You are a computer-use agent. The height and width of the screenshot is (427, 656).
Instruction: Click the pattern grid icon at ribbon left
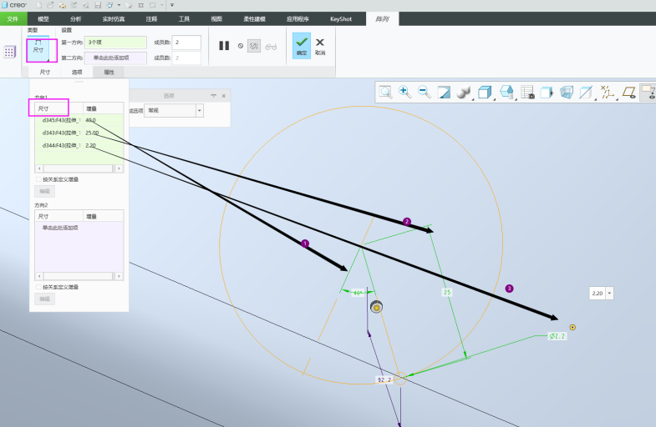pos(10,52)
